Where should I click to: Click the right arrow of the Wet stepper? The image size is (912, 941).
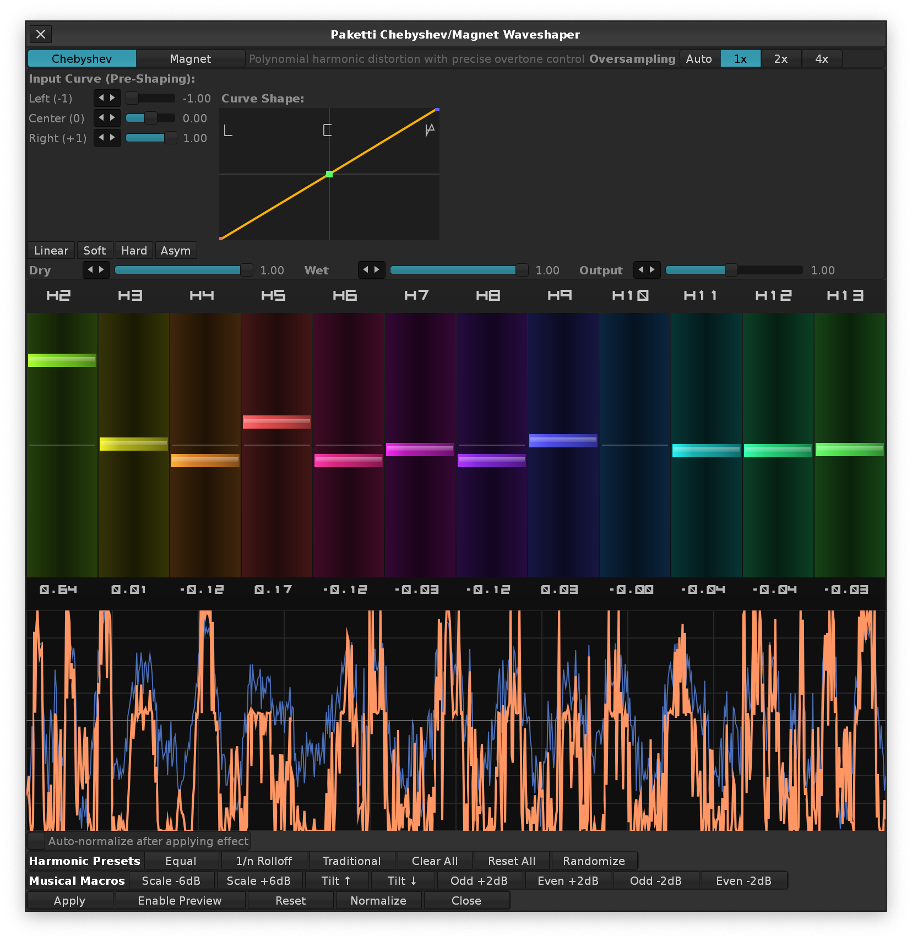click(x=377, y=270)
